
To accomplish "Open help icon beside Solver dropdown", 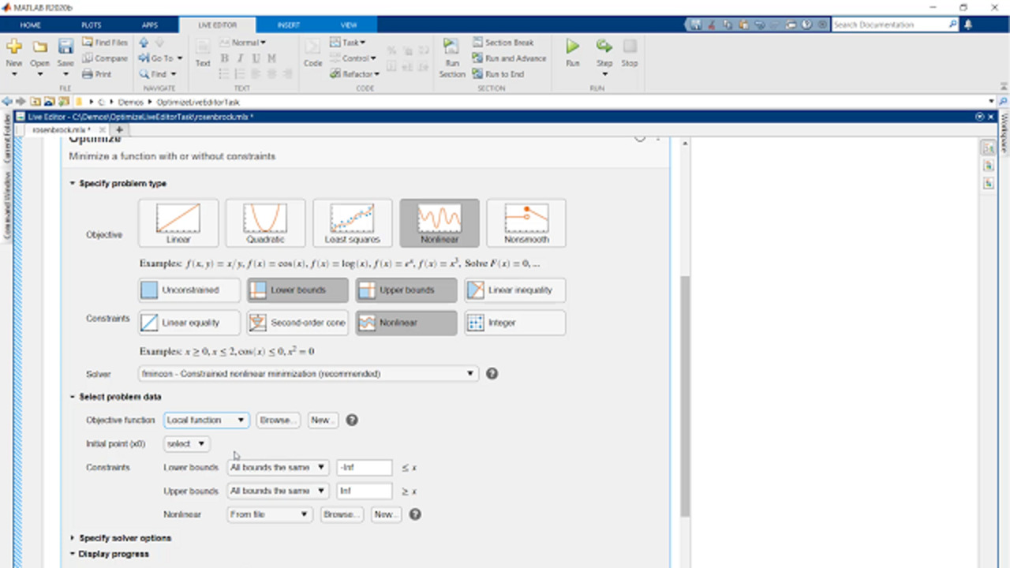I will (492, 374).
